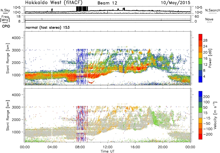The image size is (220, 153).
Task: Select the noise spike block near 08:00 in the N.Sky panel
Action: [82, 9]
